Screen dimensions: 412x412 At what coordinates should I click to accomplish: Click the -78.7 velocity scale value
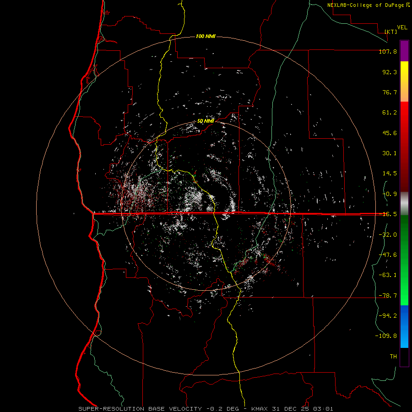click(388, 296)
